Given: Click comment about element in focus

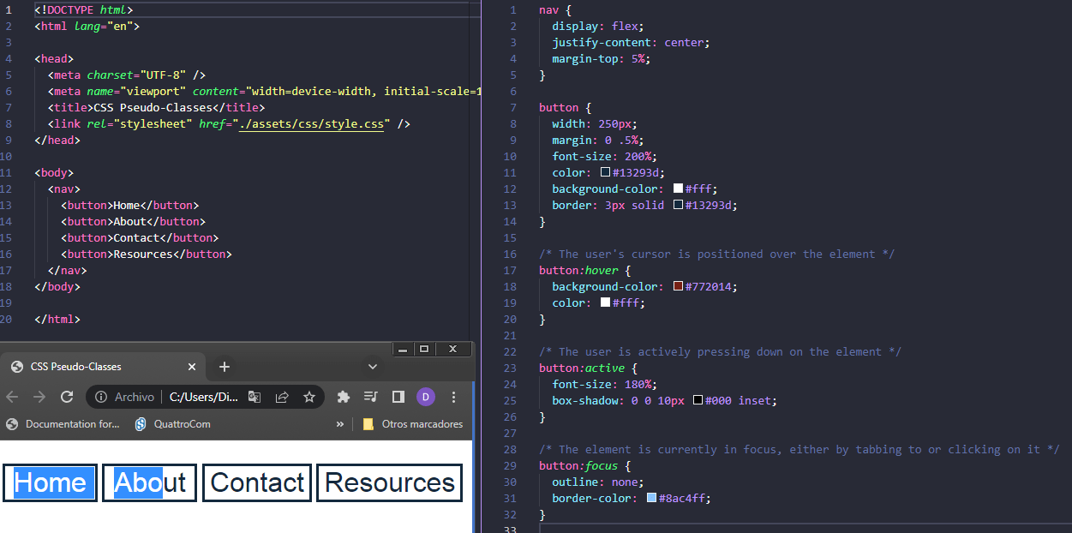Looking at the screenshot, I should tap(800, 449).
